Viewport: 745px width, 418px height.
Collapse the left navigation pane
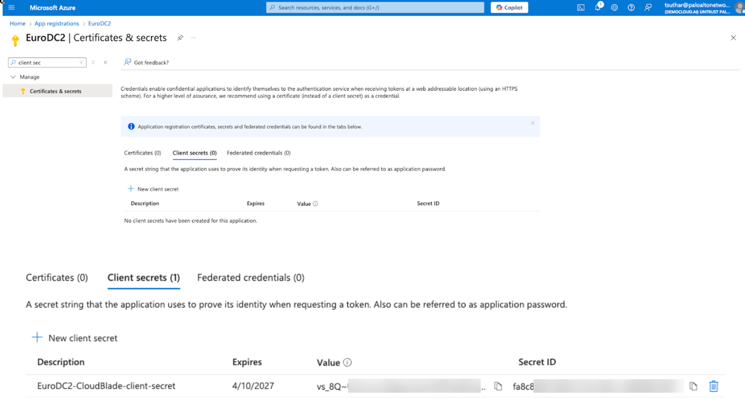[x=105, y=63]
